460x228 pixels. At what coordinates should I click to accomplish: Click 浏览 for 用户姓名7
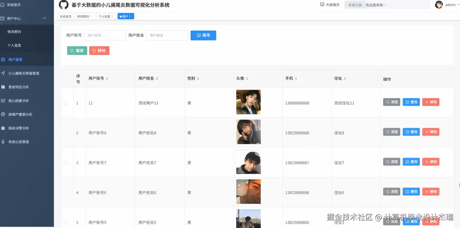[392, 162]
